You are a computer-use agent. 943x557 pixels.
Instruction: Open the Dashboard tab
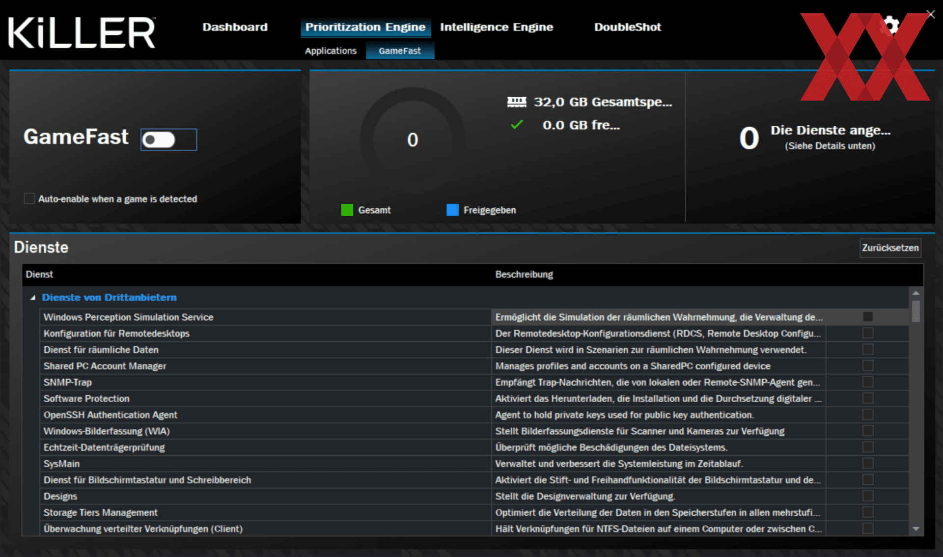(x=235, y=27)
